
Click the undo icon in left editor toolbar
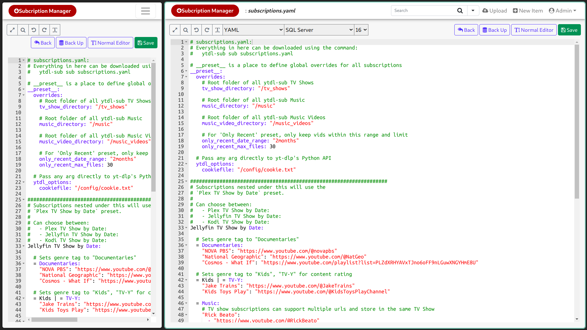[34, 30]
